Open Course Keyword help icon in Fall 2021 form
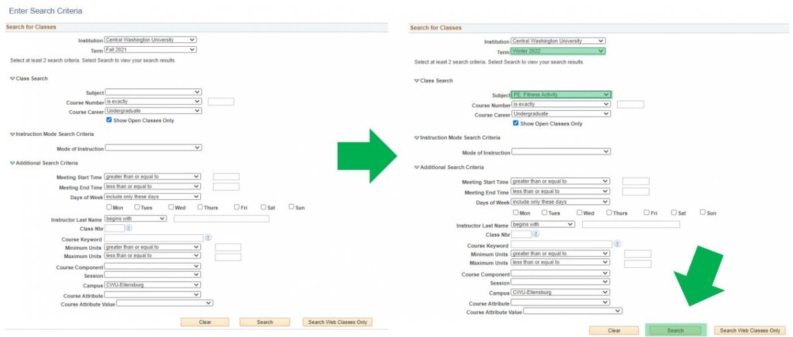This screenshot has height=337, width=793. tap(208, 237)
